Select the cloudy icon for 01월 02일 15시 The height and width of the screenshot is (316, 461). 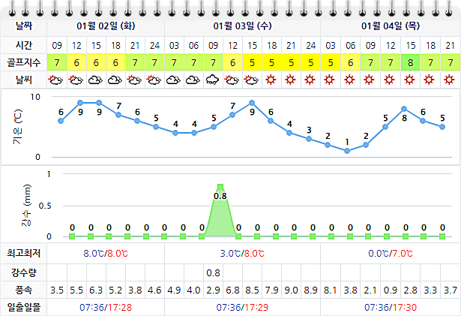tap(95, 80)
